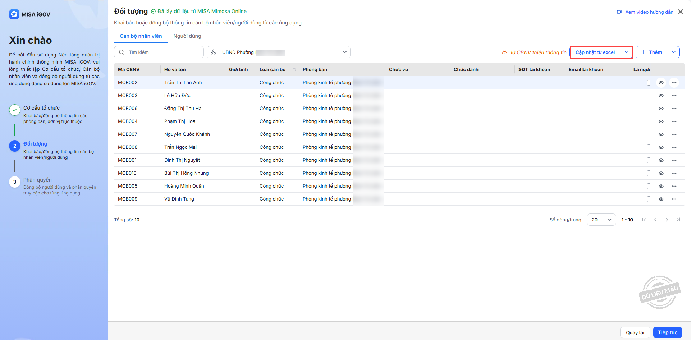This screenshot has width=691, height=340.
Task: Expand arrow next to Cập nhật từ excel
Action: (x=627, y=52)
